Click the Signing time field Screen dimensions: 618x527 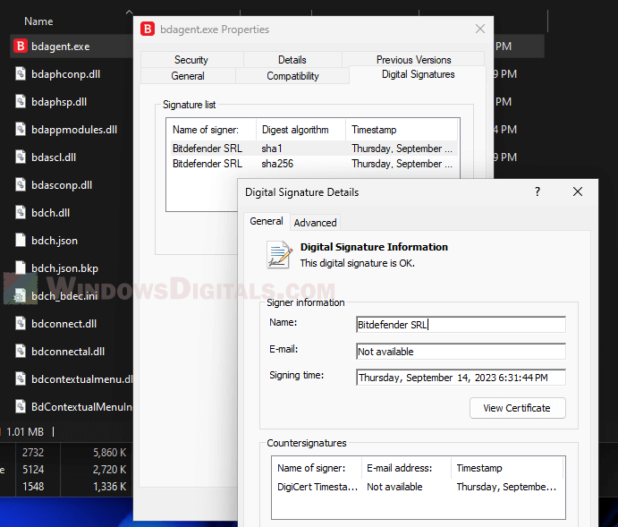[461, 378]
